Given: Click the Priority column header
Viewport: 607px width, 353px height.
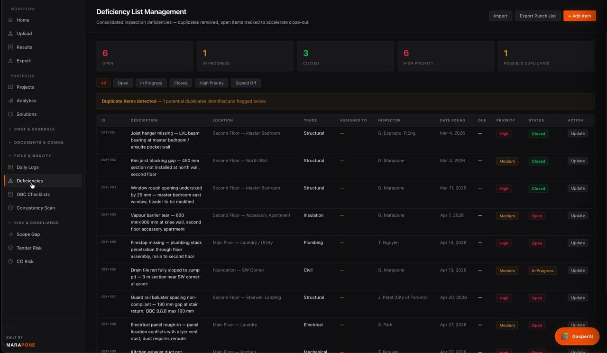Looking at the screenshot, I should click(506, 121).
